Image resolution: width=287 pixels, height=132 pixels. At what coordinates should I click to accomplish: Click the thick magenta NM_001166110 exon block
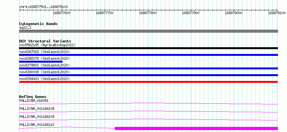(196, 128)
